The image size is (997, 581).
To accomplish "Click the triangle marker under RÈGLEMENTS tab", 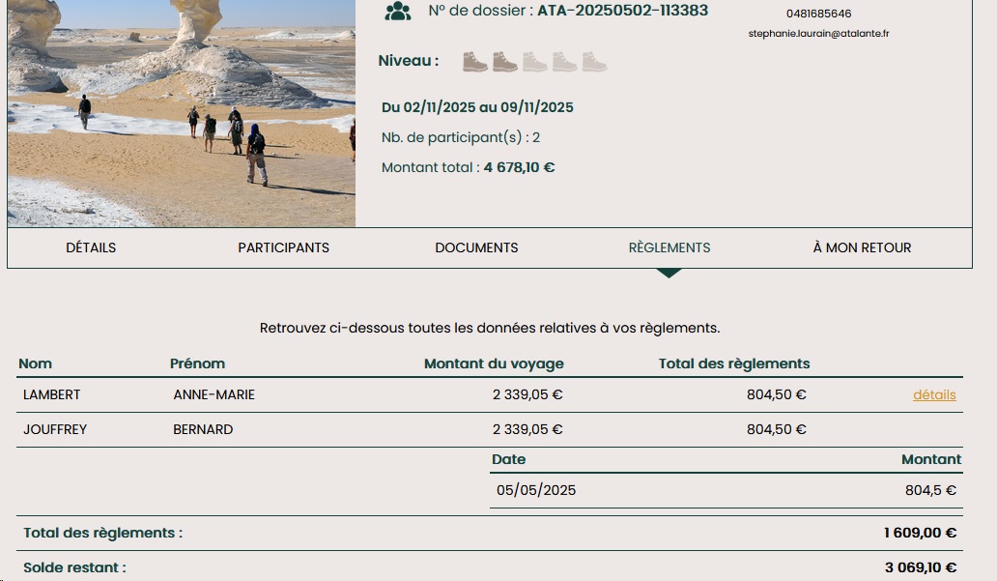I will (x=669, y=274).
